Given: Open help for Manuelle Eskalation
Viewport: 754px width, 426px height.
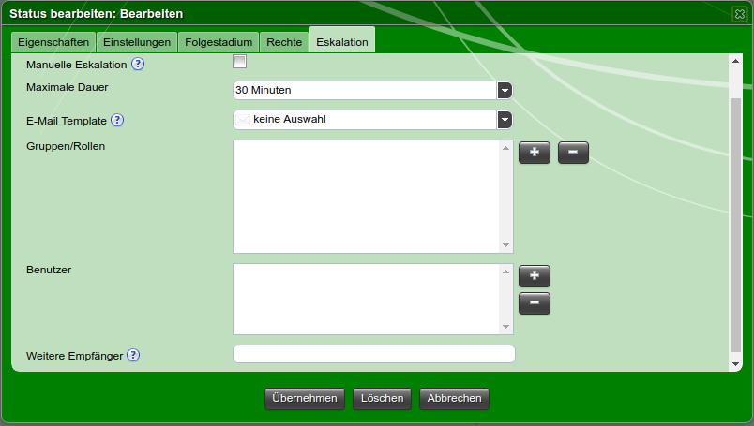Looking at the screenshot, I should pos(138,64).
